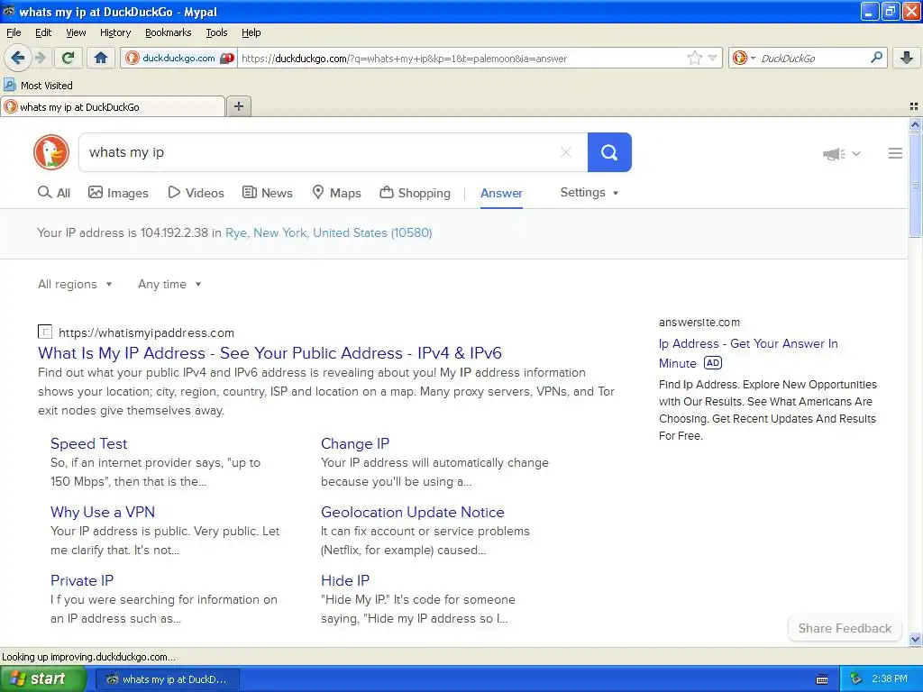Click the Forward arrow button
The height and width of the screenshot is (692, 923).
coord(40,58)
